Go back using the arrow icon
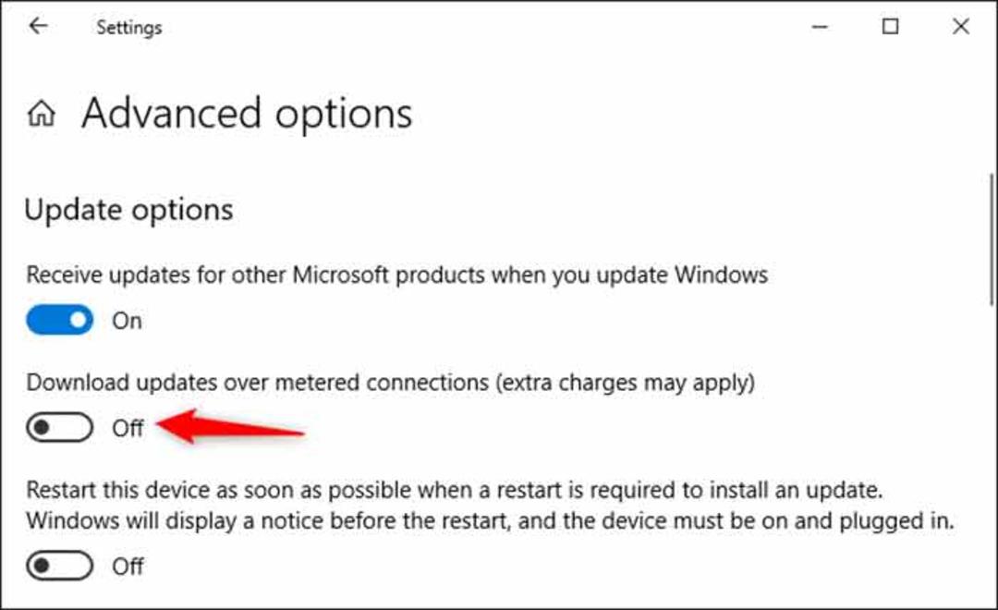 tap(39, 26)
